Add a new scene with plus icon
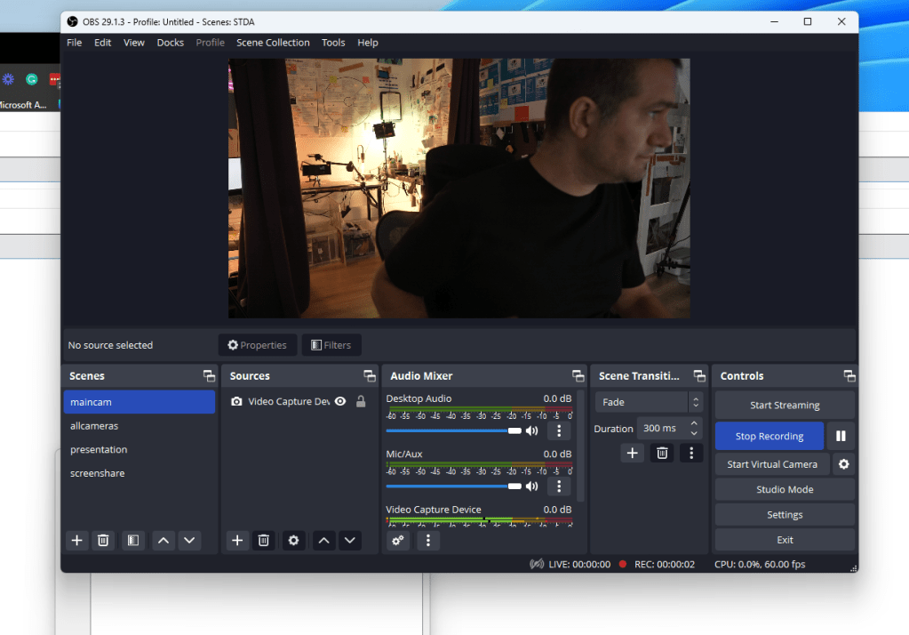The image size is (909, 635). 76,541
